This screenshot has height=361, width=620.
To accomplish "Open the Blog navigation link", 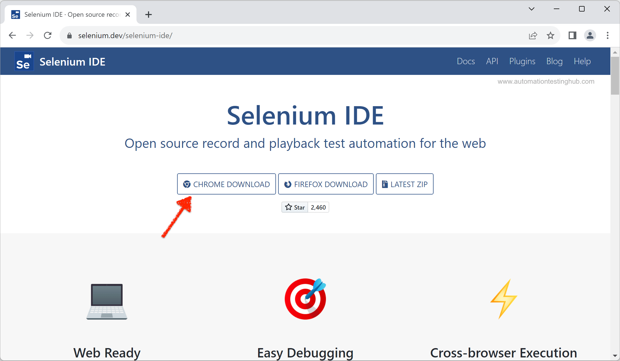I will click(554, 61).
